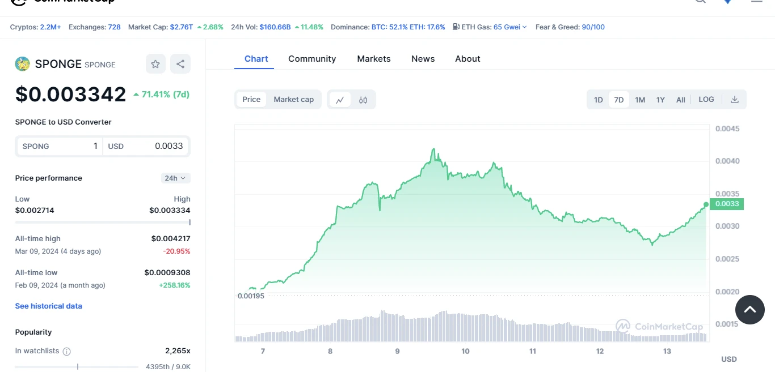Click See historical data link
775x372 pixels.
(x=49, y=306)
